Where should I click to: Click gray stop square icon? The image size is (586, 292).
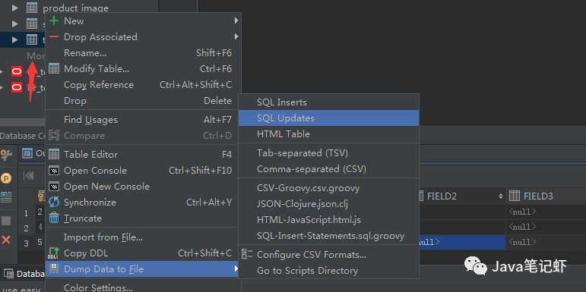tap(6, 221)
